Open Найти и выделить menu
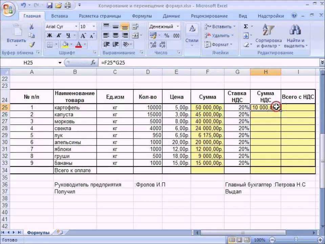This screenshot has width=325, height=244. 296,36
